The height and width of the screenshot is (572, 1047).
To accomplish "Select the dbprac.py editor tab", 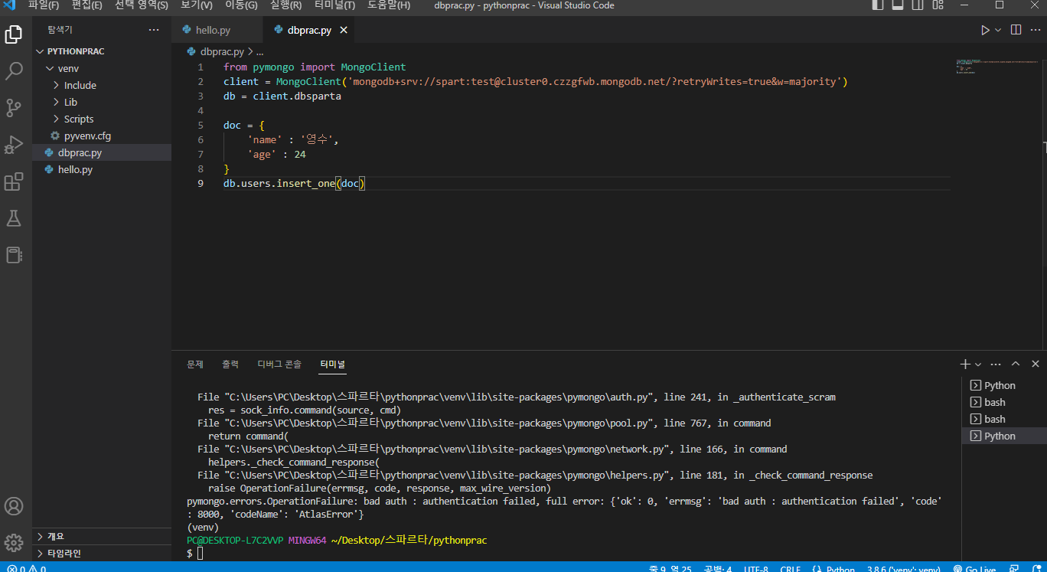I will click(309, 31).
